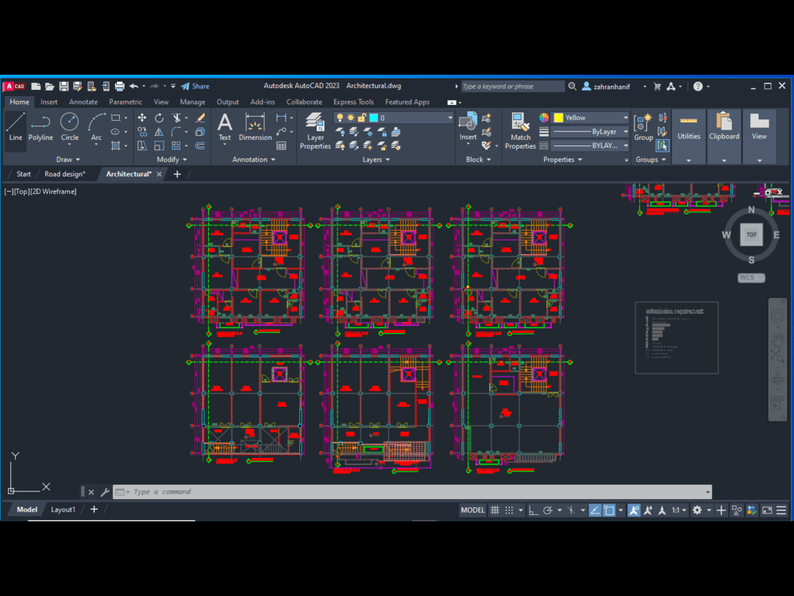This screenshot has height=596, width=794.
Task: Open annotation scale 1:1 dropdown
Action: point(679,510)
